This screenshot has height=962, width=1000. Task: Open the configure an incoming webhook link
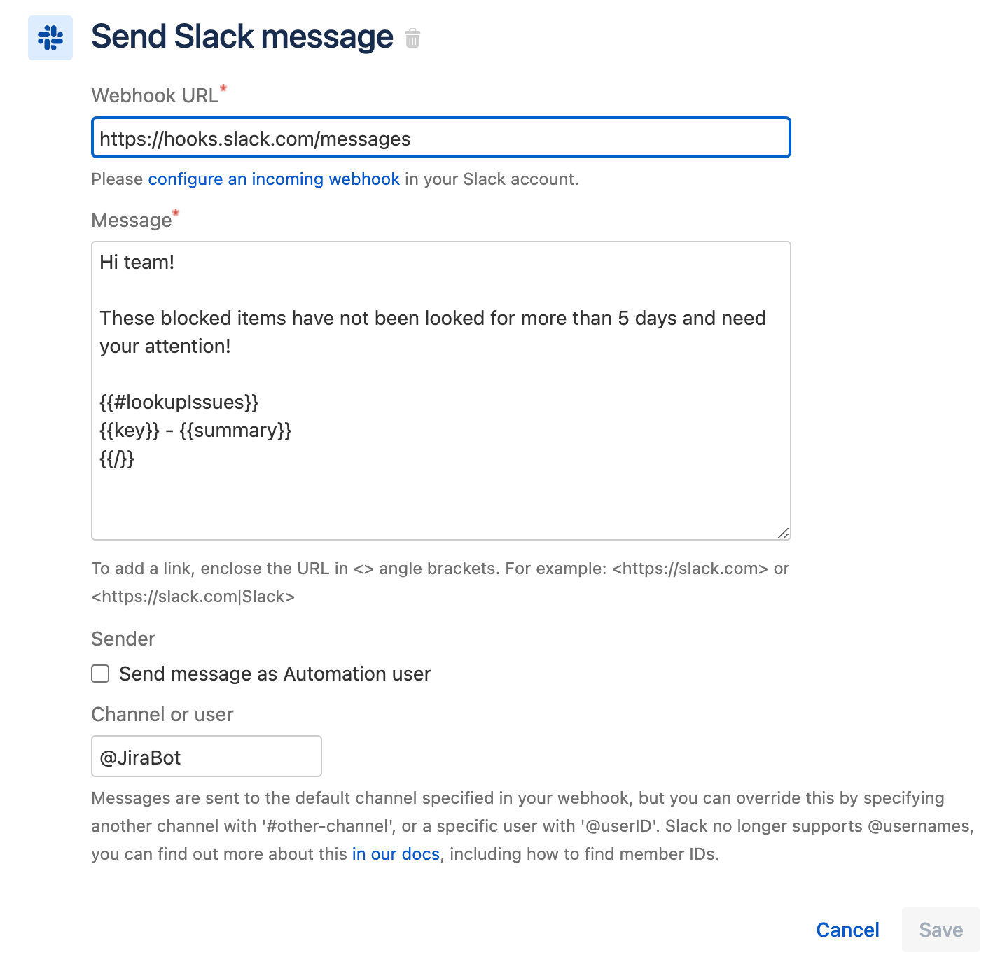pyautogui.click(x=273, y=179)
